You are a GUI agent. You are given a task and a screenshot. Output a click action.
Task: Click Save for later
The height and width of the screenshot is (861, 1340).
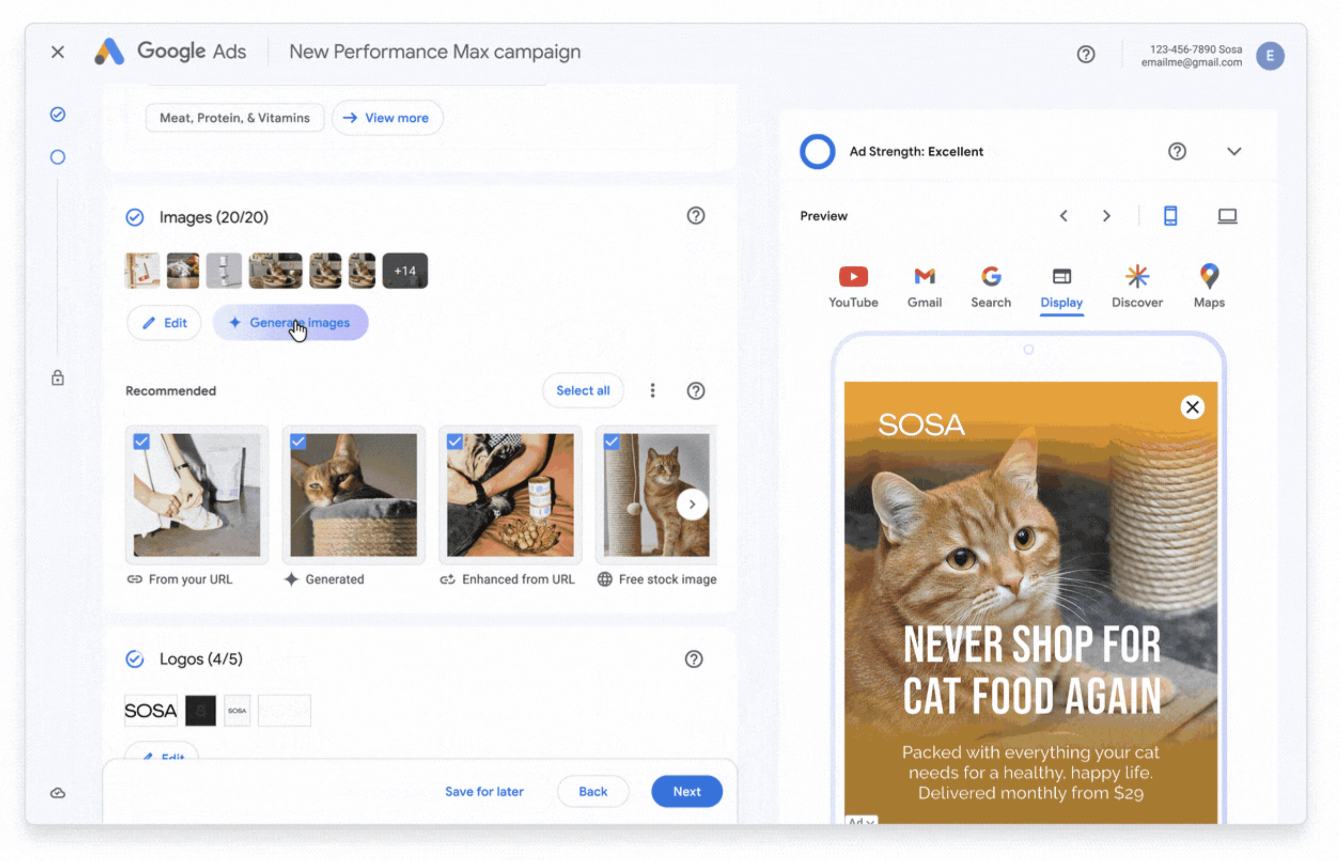point(484,792)
